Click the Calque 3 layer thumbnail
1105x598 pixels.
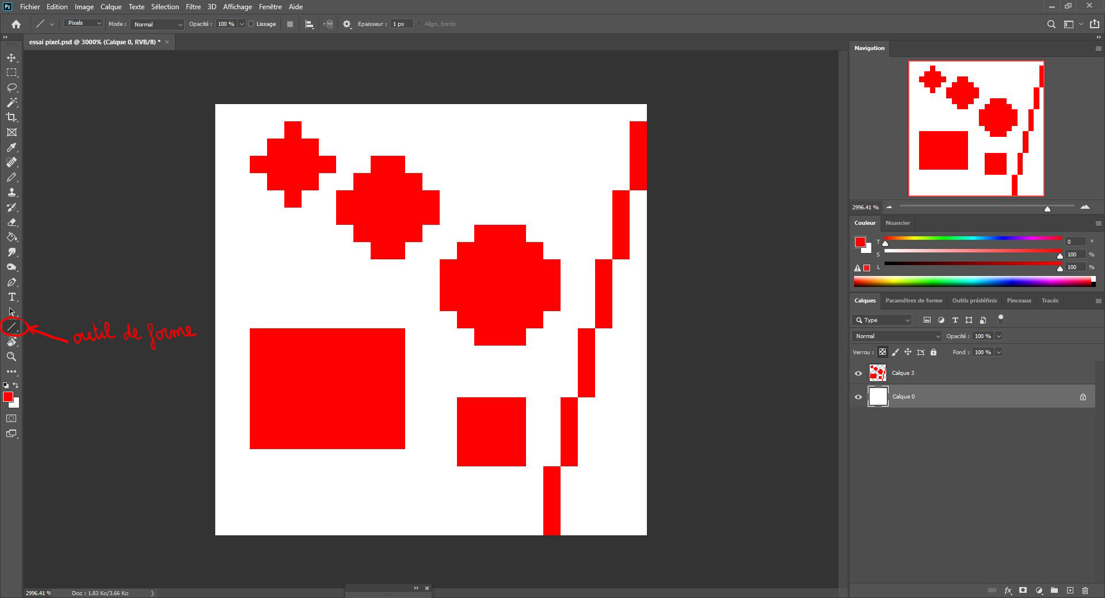pyautogui.click(x=878, y=373)
